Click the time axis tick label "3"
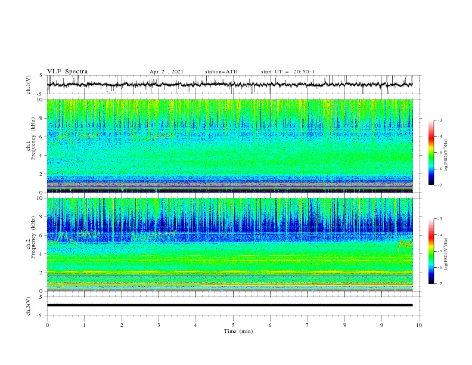472x365 pixels. pyautogui.click(x=159, y=325)
